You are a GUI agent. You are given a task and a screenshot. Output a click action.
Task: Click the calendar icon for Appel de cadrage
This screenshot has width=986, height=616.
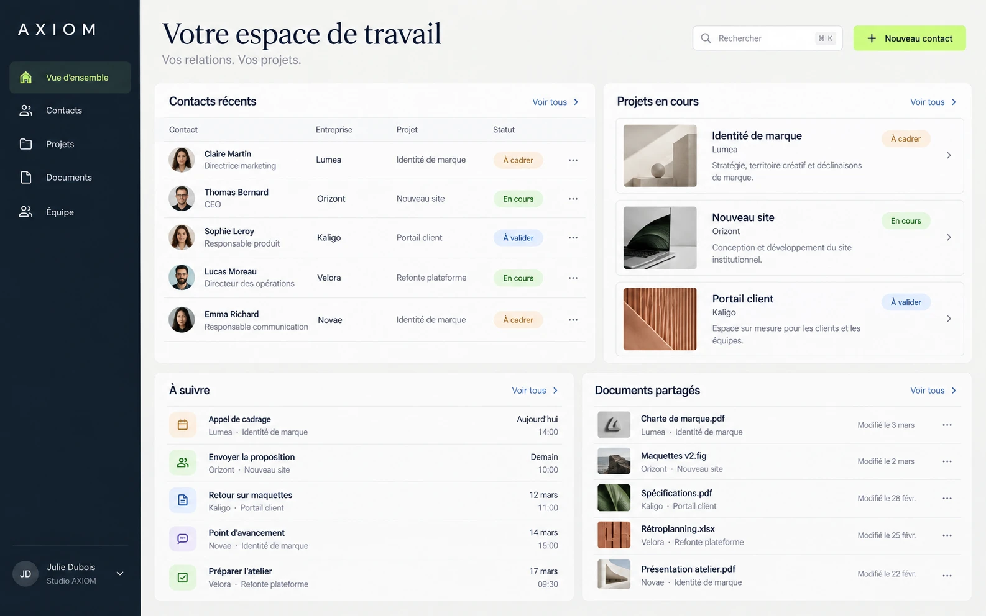click(x=183, y=425)
